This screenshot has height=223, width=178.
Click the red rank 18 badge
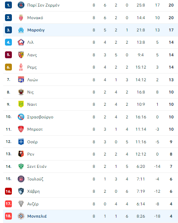pos(8,216)
